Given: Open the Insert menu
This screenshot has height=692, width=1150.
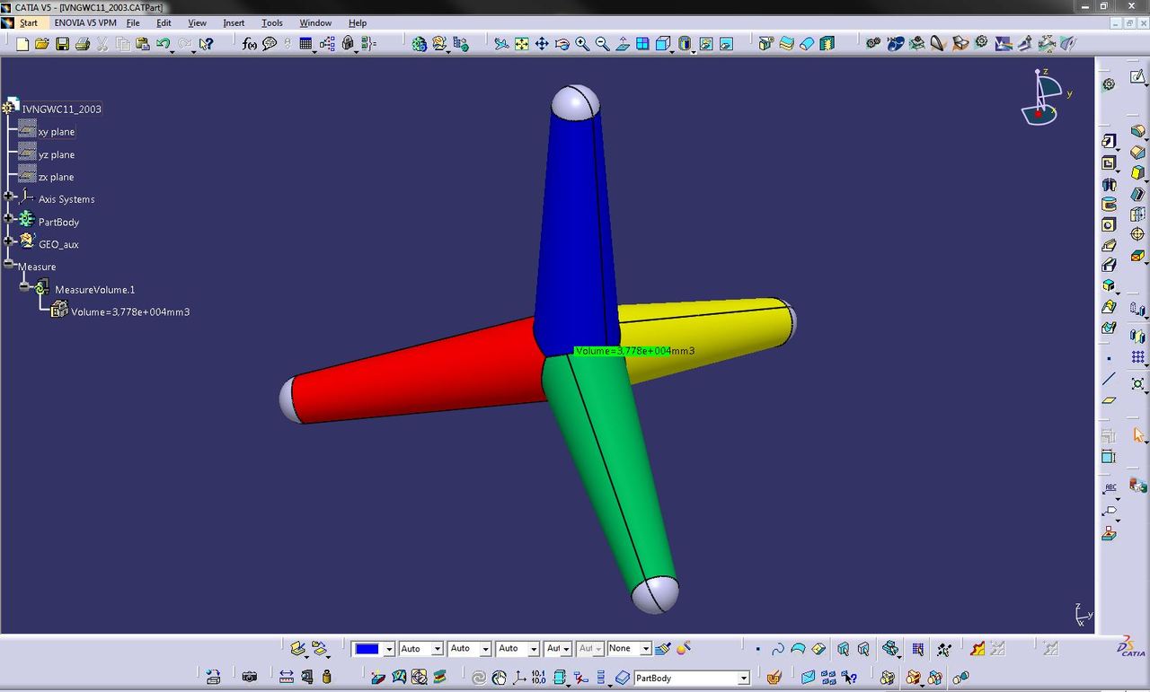Looking at the screenshot, I should coord(234,22).
